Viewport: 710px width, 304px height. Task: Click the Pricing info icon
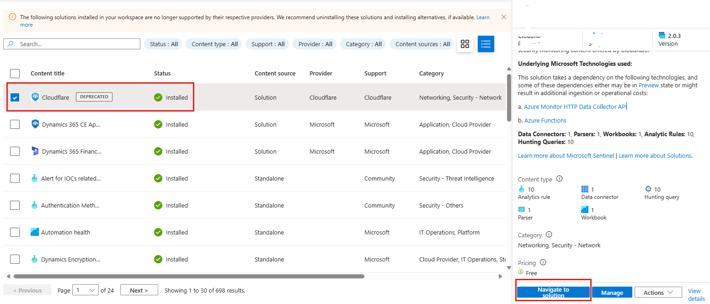pyautogui.click(x=543, y=263)
